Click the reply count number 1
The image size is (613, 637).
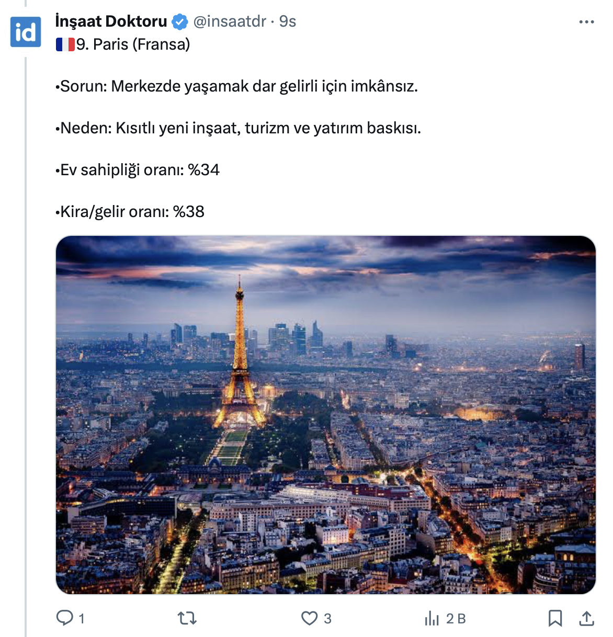coord(82,619)
